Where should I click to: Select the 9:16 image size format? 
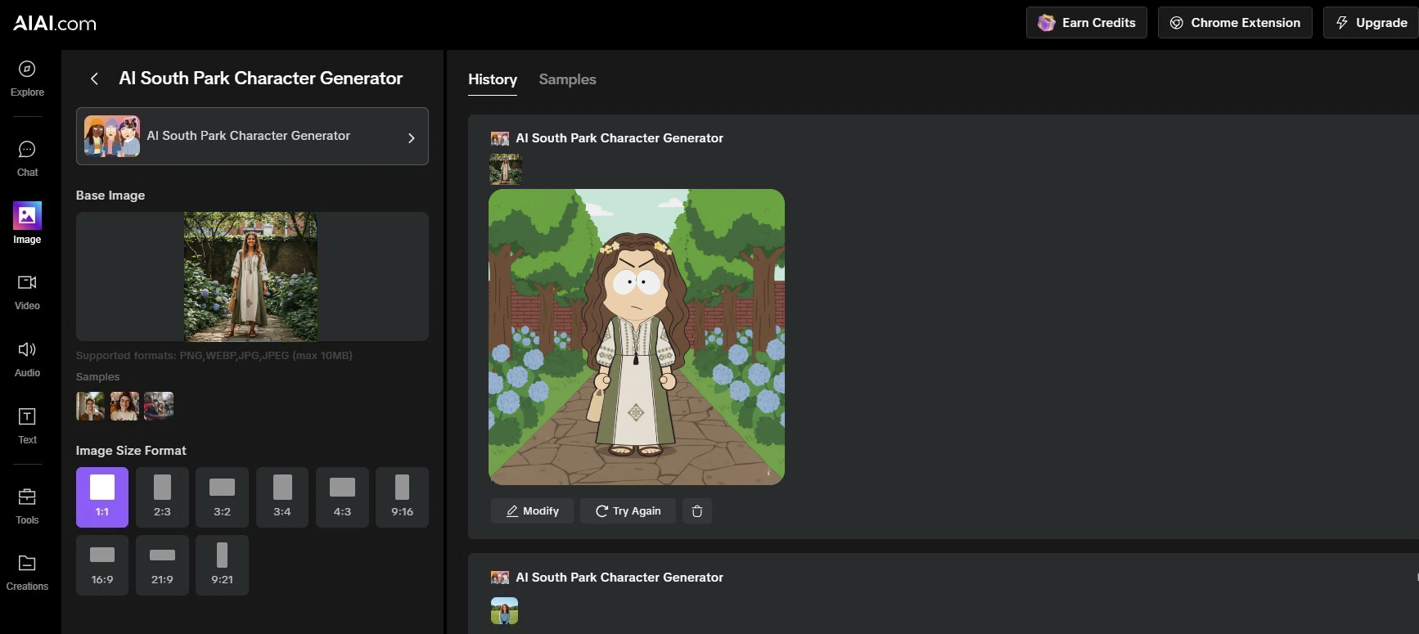[402, 497]
